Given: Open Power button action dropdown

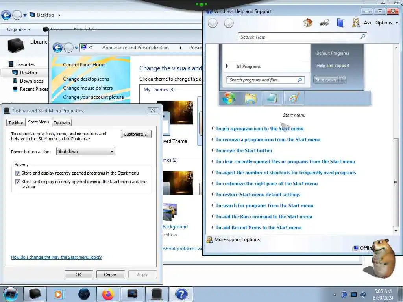Looking at the screenshot, I should pyautogui.click(x=85, y=151).
